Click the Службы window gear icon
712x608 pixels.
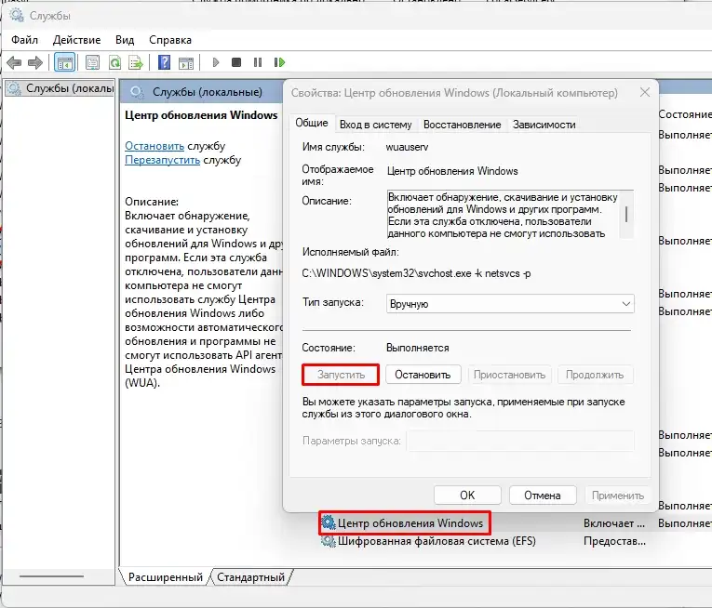(x=17, y=15)
